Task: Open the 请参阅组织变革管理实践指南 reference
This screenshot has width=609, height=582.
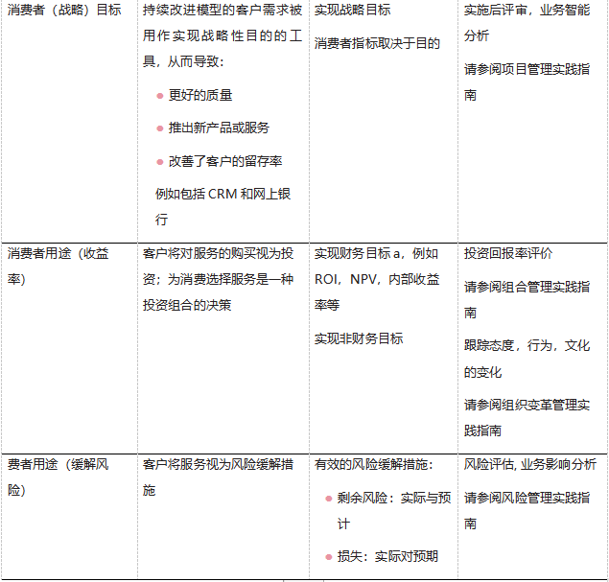Action: (x=527, y=418)
